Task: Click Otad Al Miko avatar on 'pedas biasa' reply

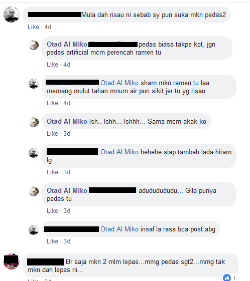Action: 34,45
